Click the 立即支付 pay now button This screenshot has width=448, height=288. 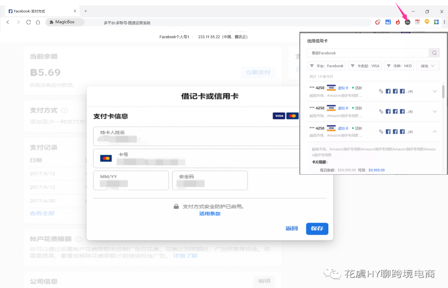tap(258, 72)
